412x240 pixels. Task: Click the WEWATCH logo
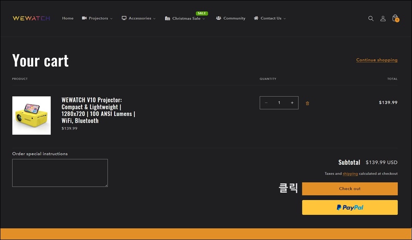click(x=31, y=18)
